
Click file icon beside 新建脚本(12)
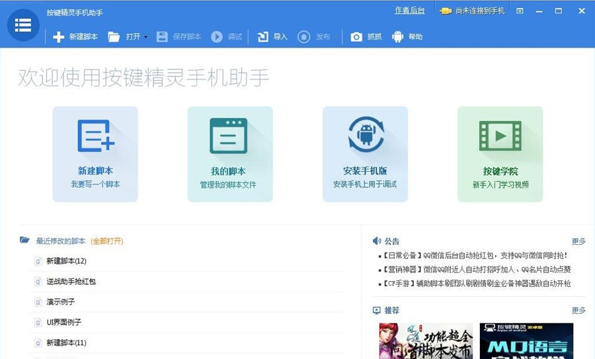pyautogui.click(x=38, y=261)
